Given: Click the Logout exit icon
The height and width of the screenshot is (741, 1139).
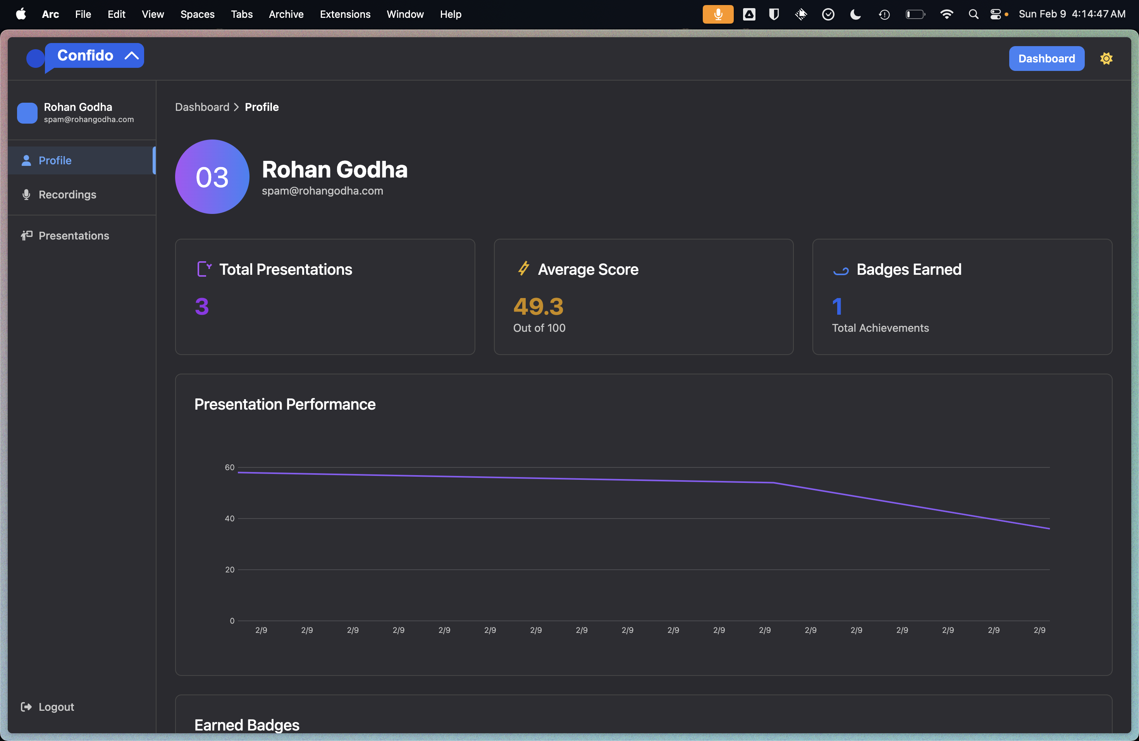Looking at the screenshot, I should (x=26, y=707).
